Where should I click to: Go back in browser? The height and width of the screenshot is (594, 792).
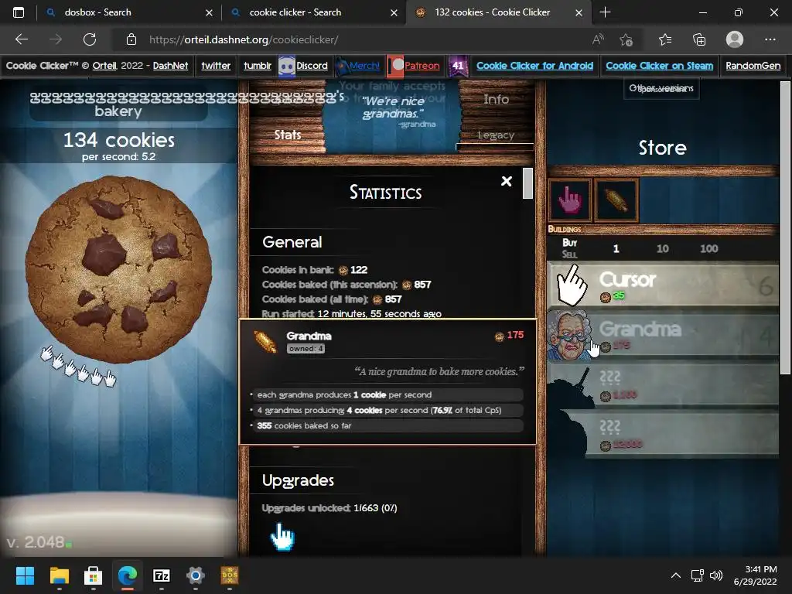click(x=21, y=39)
